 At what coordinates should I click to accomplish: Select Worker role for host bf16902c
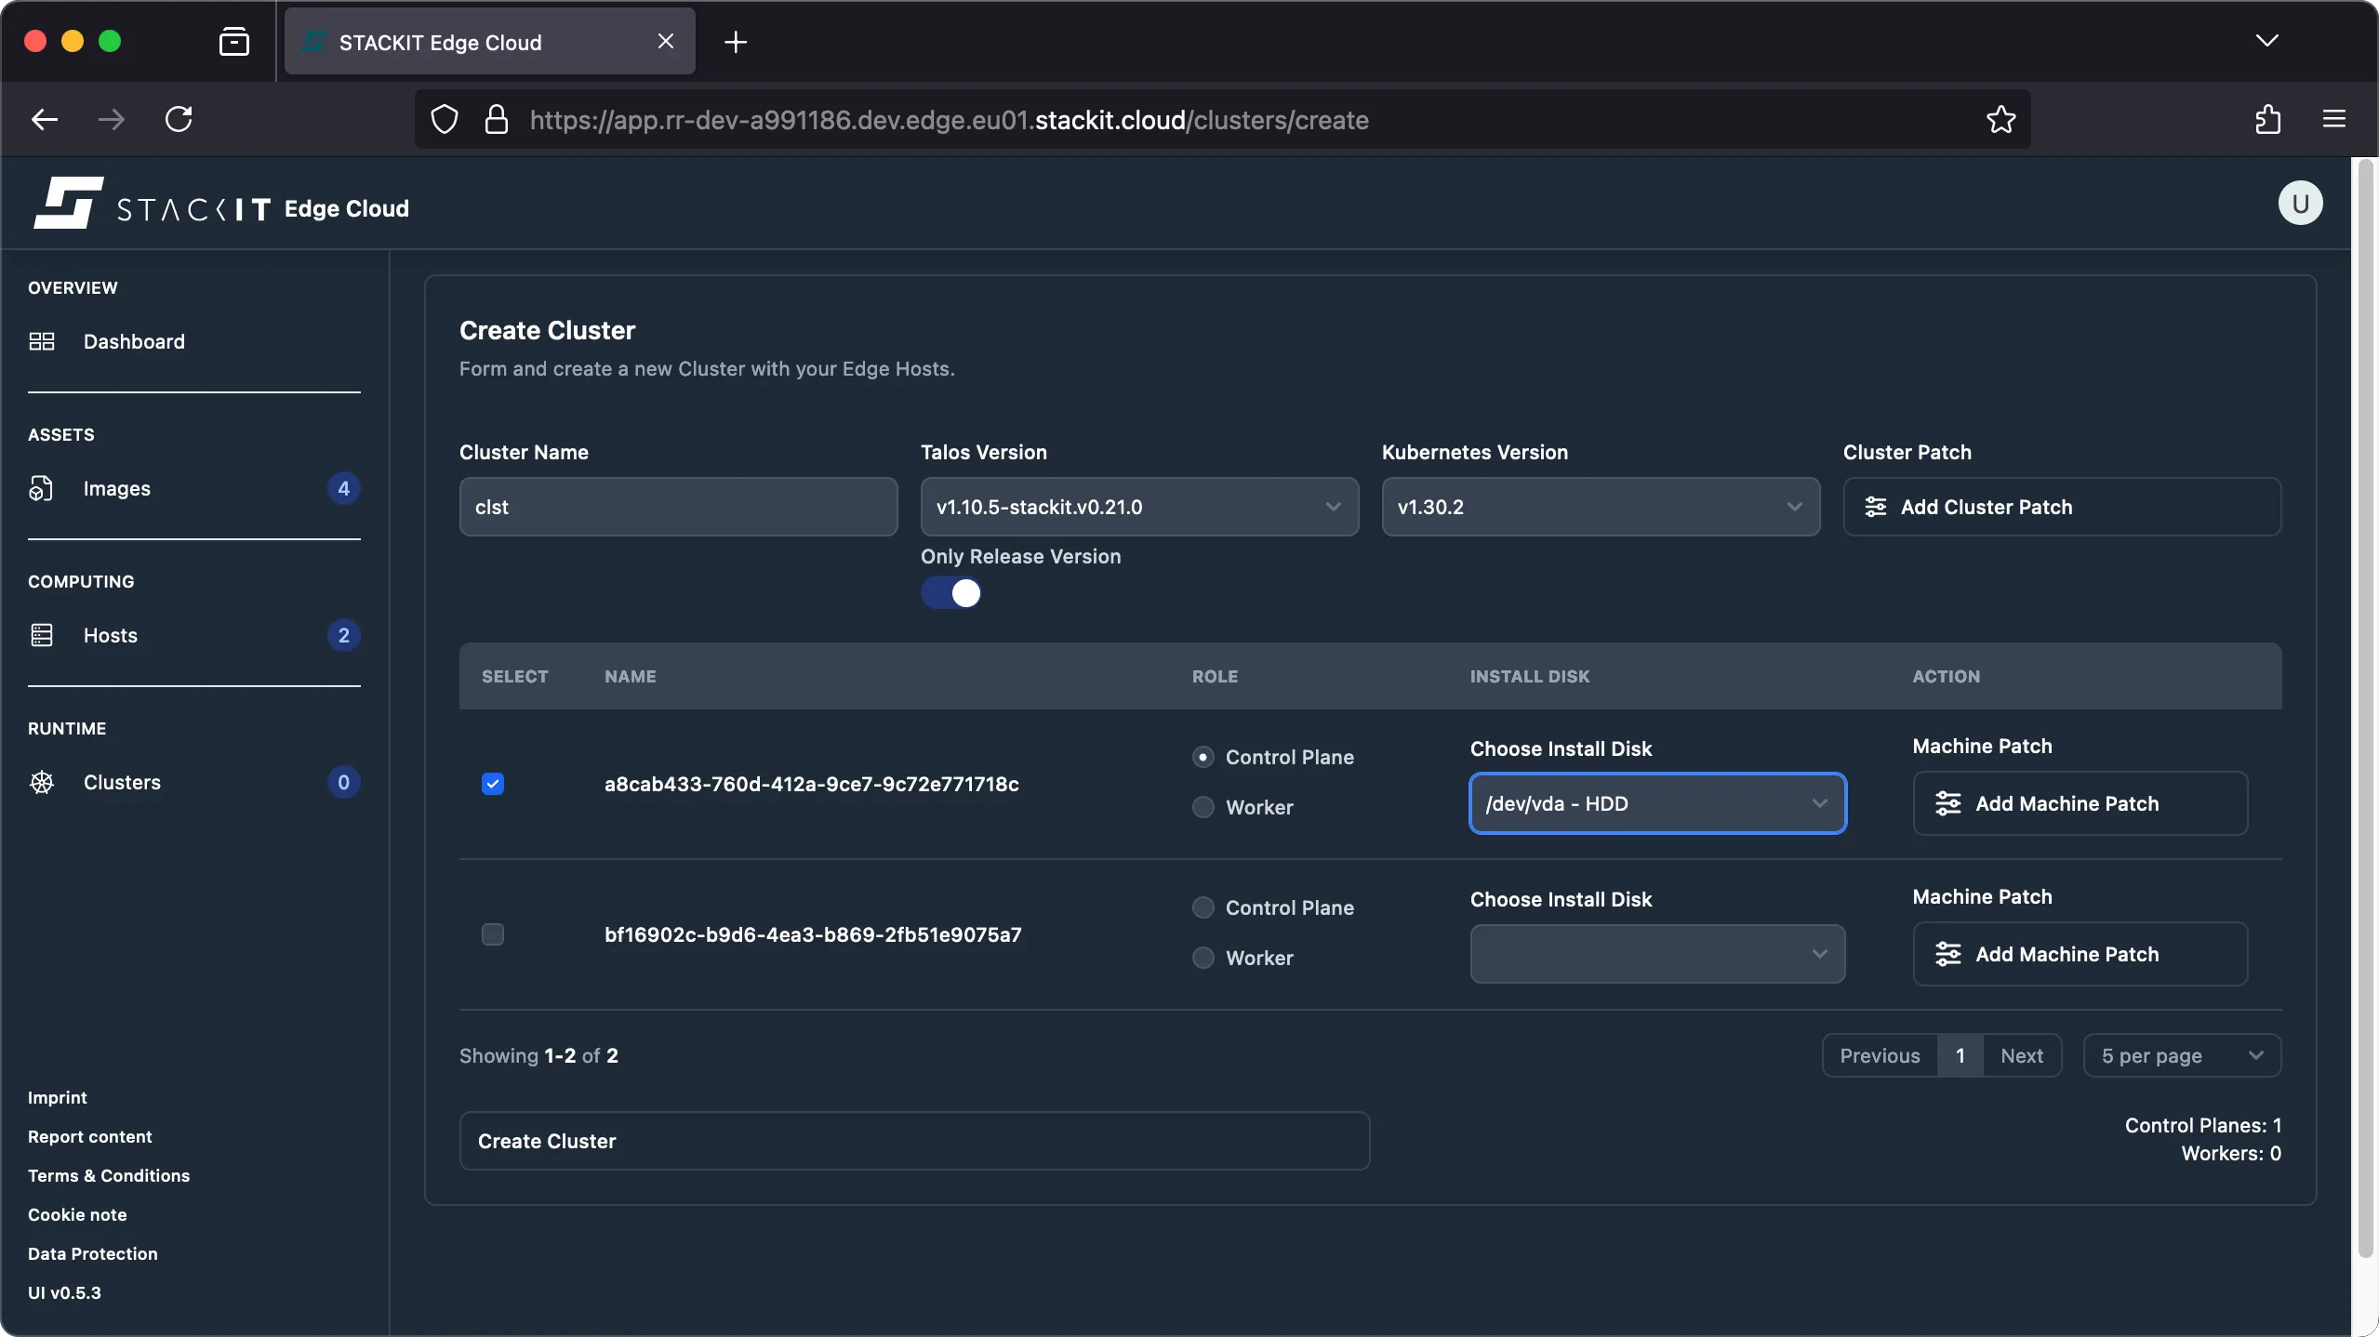1202,957
